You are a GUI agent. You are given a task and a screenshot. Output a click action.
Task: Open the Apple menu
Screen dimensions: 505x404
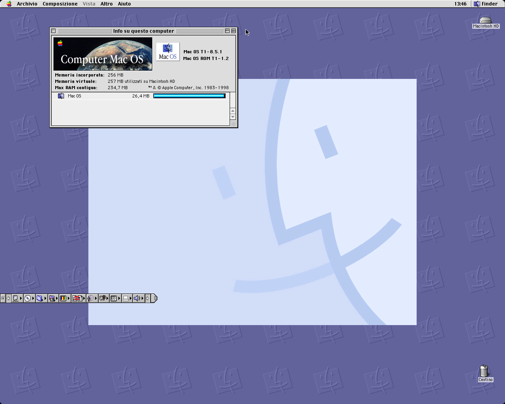click(9, 4)
